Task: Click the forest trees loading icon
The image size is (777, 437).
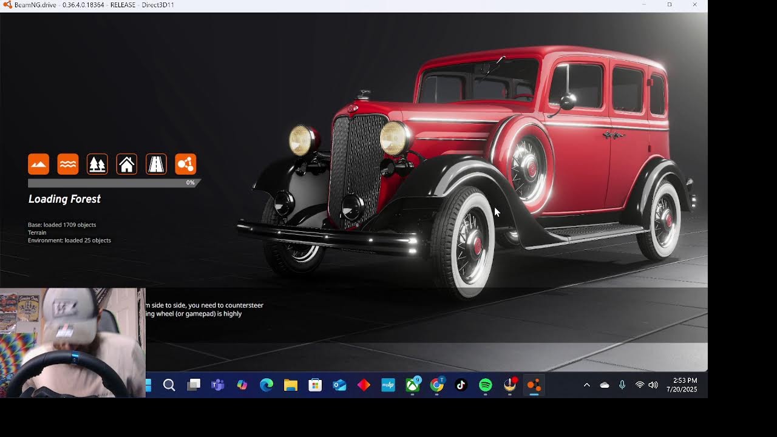Action: click(x=97, y=164)
